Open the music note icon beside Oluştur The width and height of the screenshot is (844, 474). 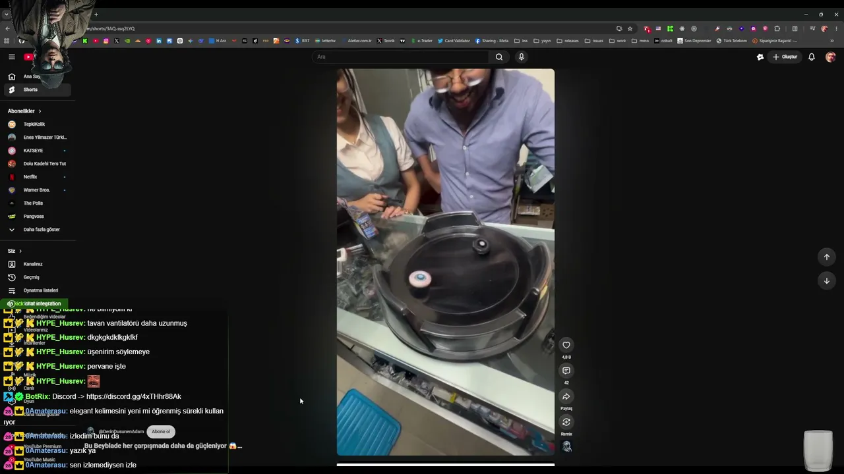760,57
